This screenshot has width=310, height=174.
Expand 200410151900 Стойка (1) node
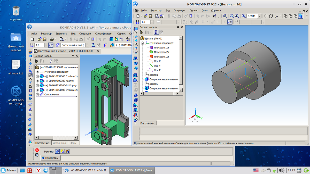point(37,77)
